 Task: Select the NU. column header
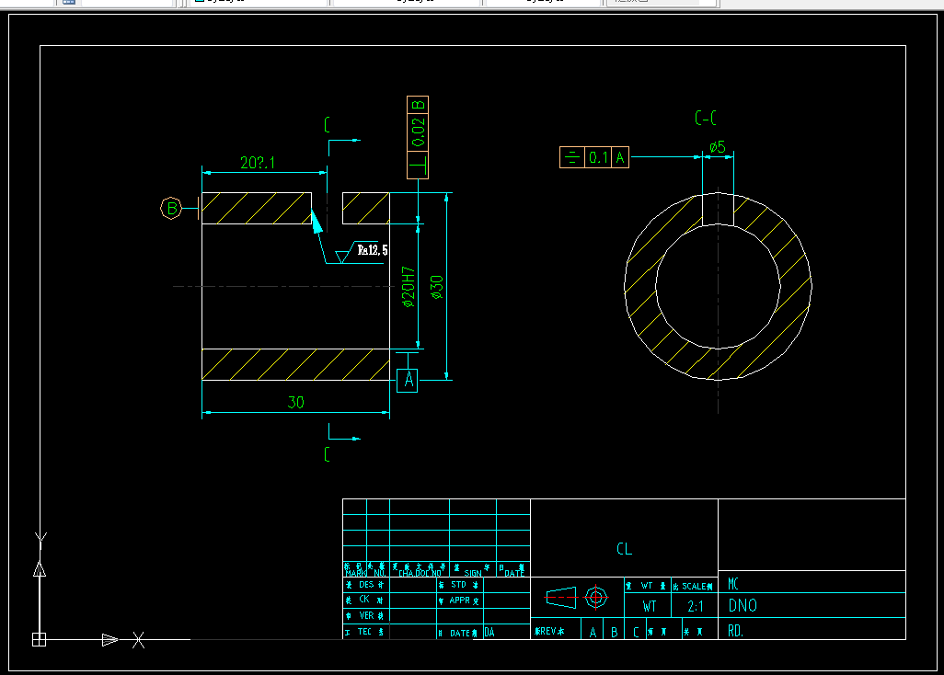point(379,573)
